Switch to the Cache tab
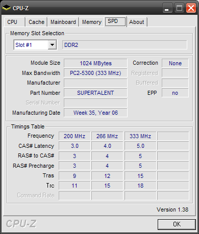 point(36,22)
